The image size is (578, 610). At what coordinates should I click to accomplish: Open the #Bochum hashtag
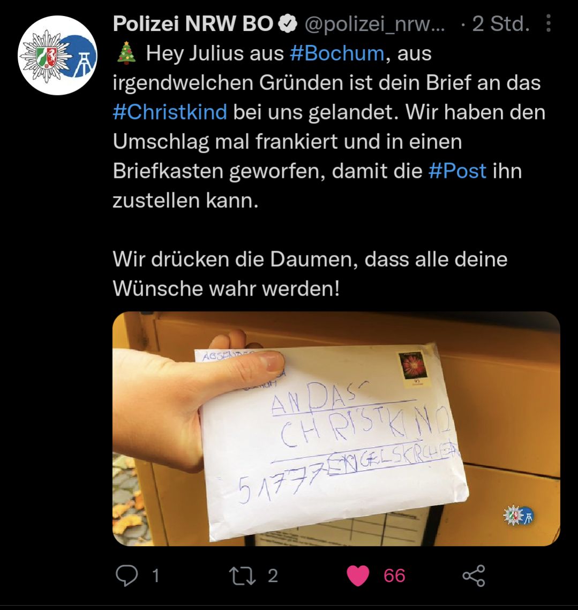(x=337, y=54)
